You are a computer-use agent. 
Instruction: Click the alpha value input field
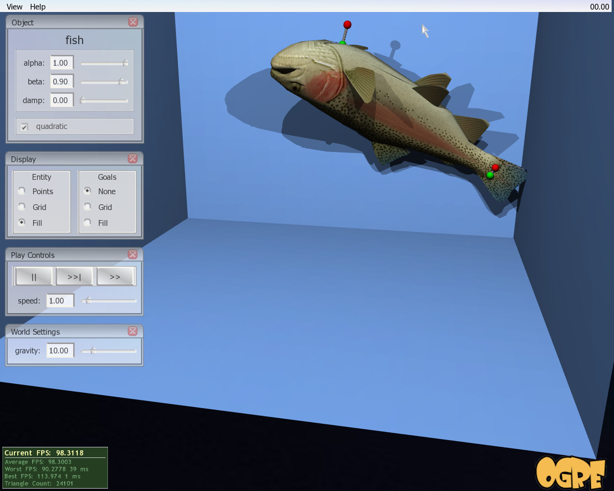pos(61,63)
